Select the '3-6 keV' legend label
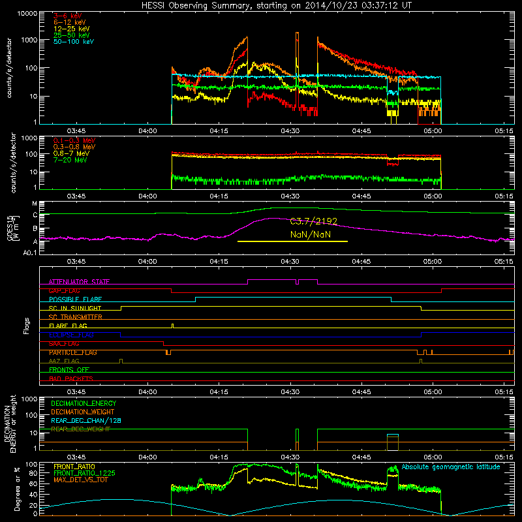This screenshot has height=522, width=522. tap(67, 16)
